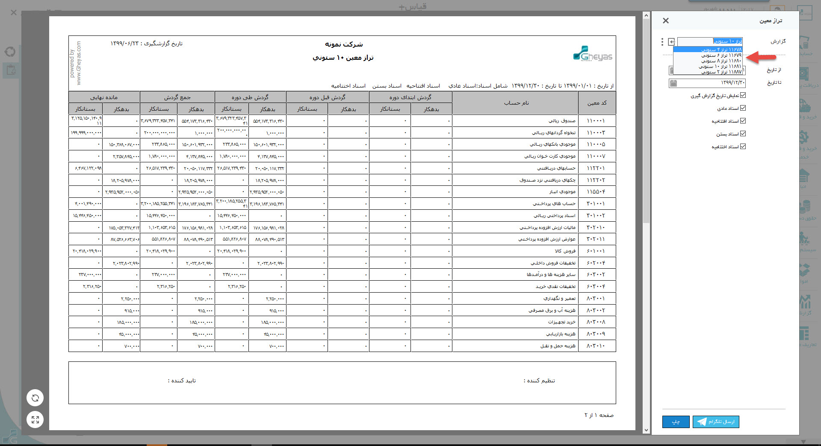This screenshot has width=821, height=446.
Task: Click the 'نام حساب' column header
Action: 516,103
